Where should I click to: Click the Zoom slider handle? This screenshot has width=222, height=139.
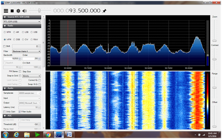click(214, 41)
